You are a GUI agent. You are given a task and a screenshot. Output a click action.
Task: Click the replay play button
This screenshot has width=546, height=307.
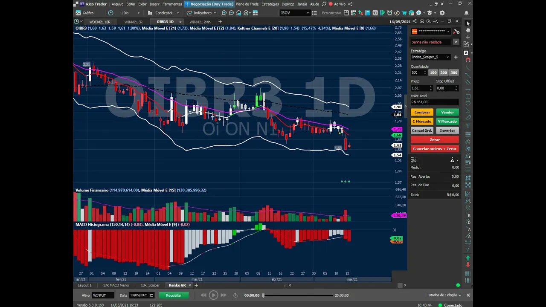click(x=214, y=295)
